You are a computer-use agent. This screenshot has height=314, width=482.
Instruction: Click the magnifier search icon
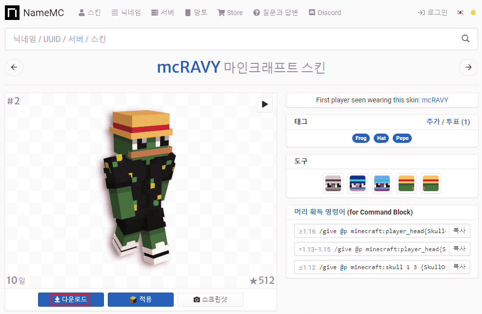click(466, 39)
